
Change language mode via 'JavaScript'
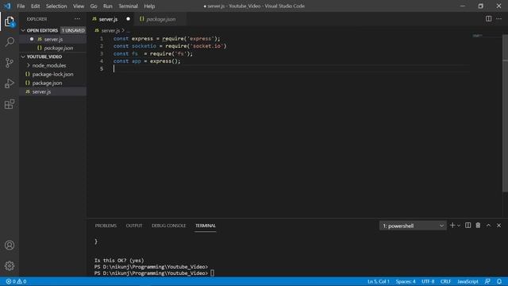(x=468, y=281)
